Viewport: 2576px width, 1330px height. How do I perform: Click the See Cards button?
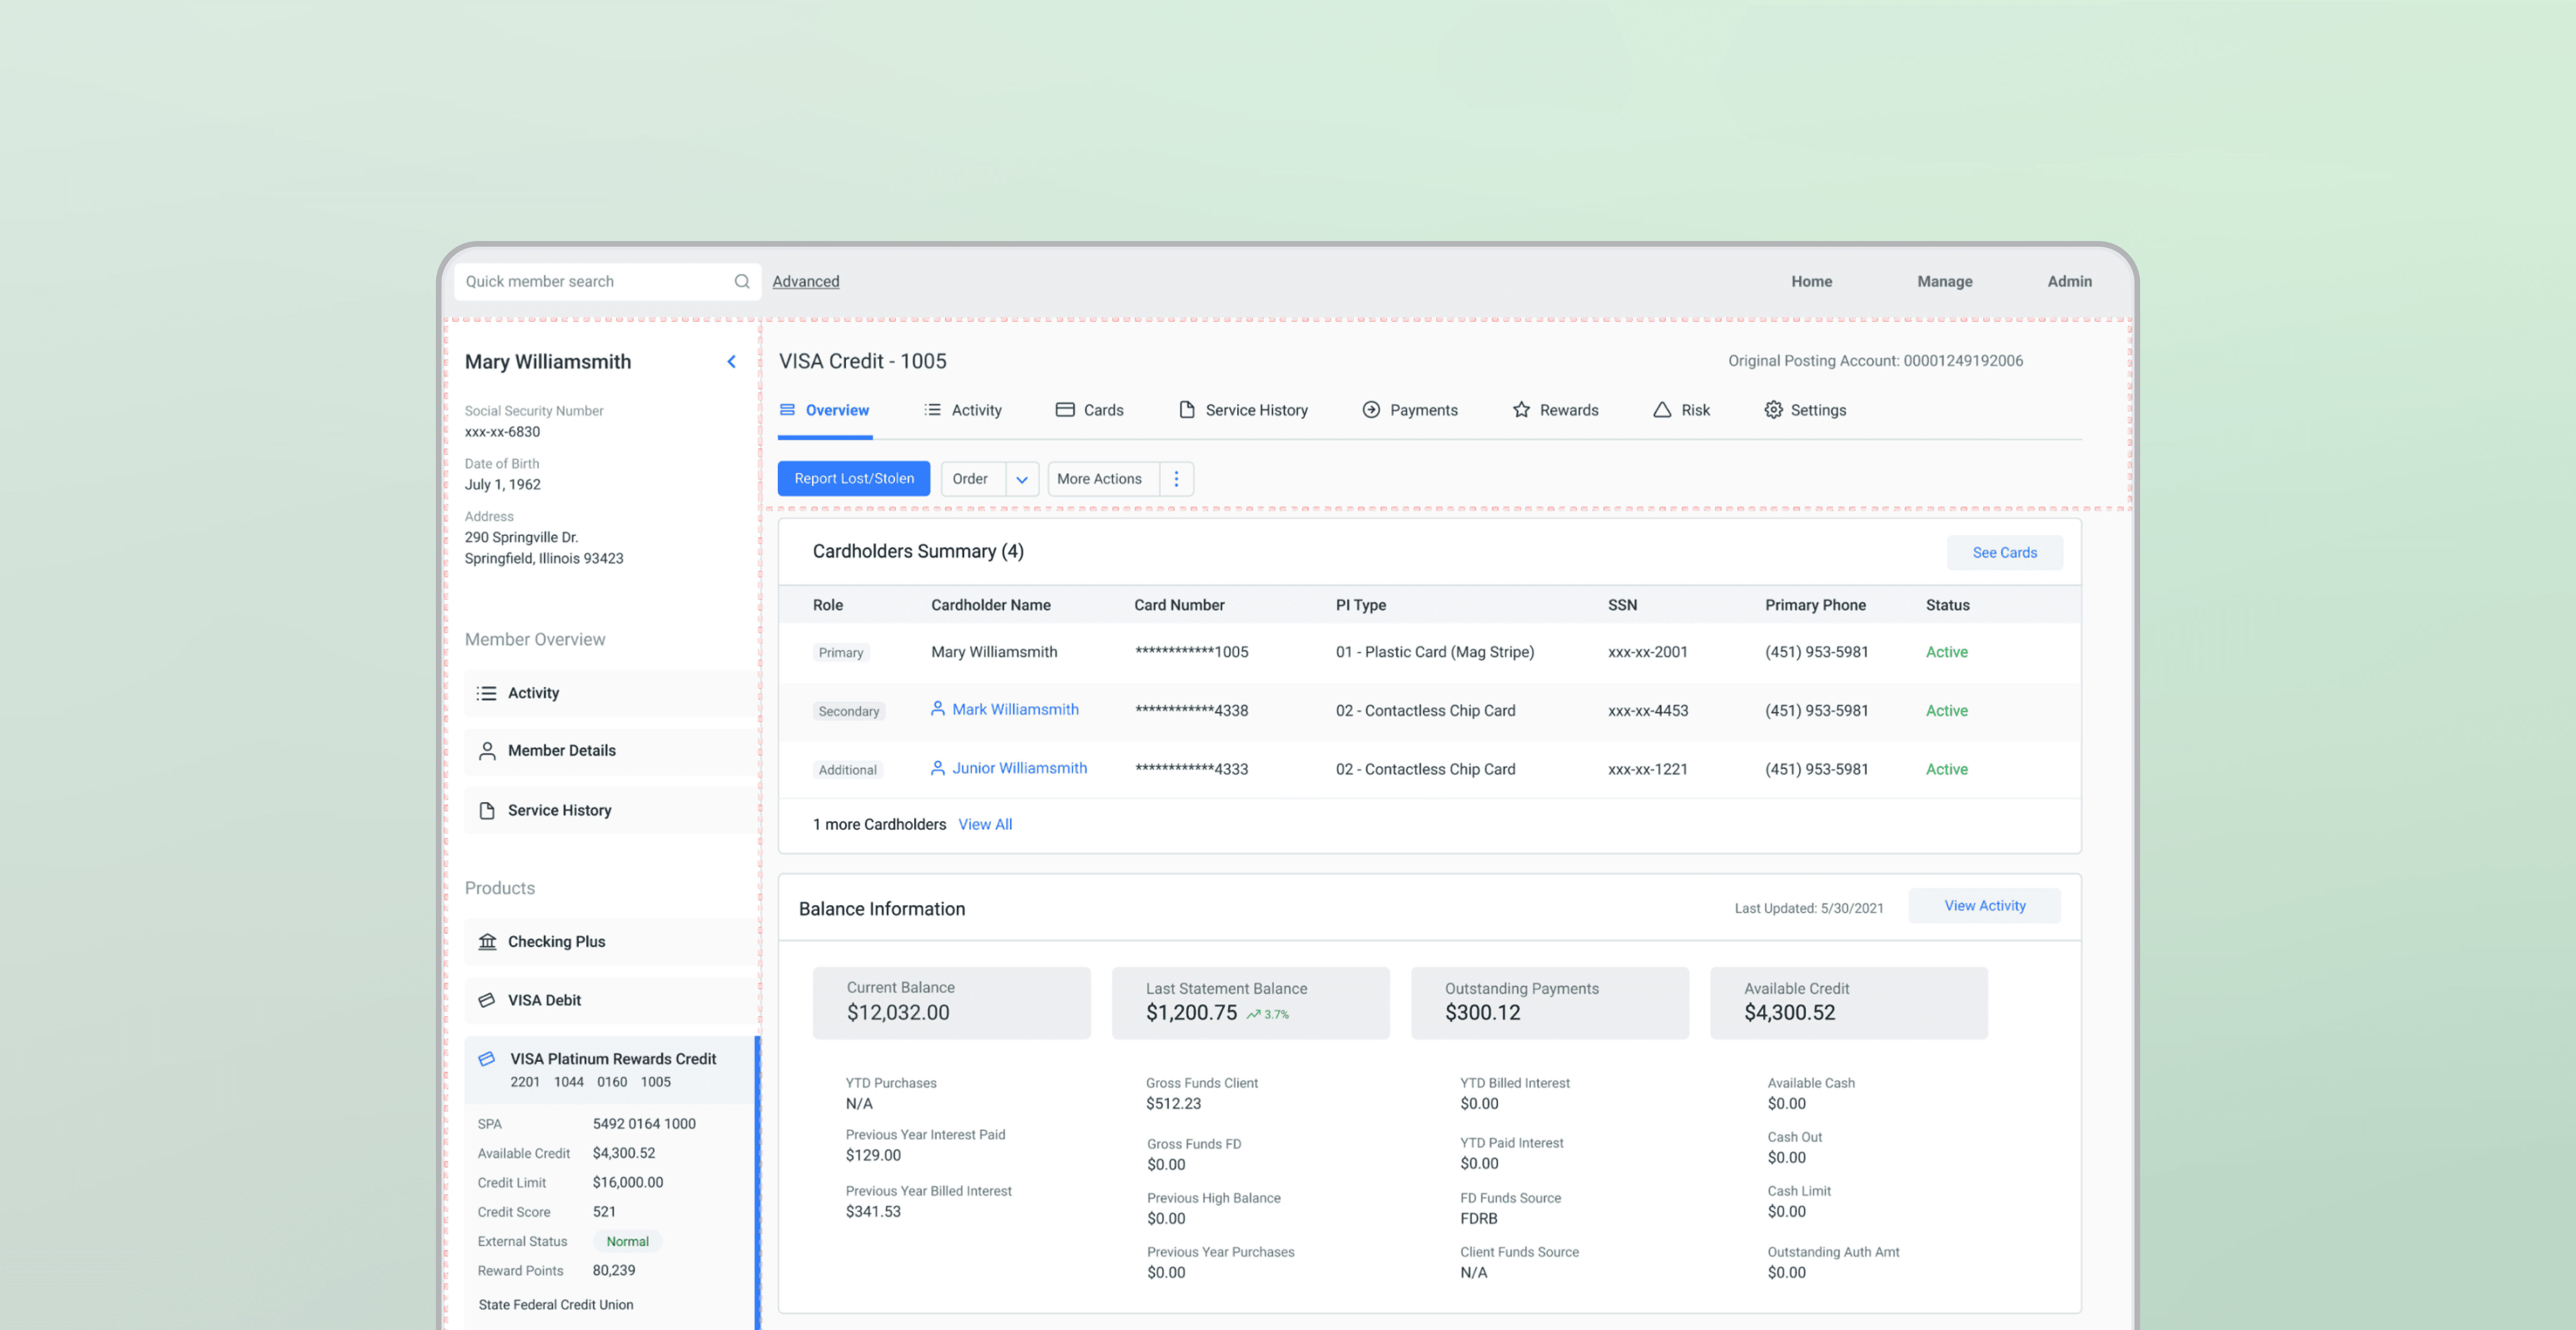(x=2004, y=553)
